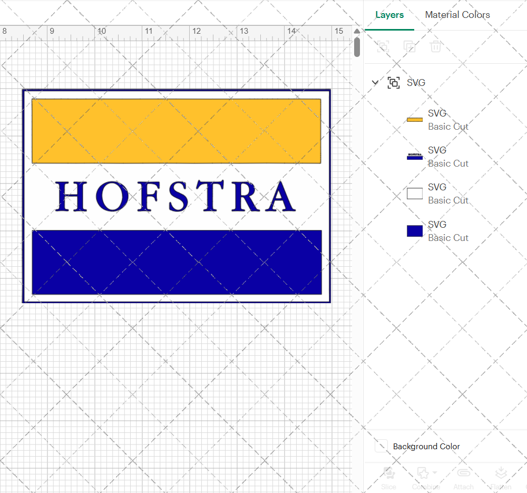Image resolution: width=527 pixels, height=493 pixels.
Task: Click the vertical canvas scrollbar thumb
Action: click(x=357, y=47)
